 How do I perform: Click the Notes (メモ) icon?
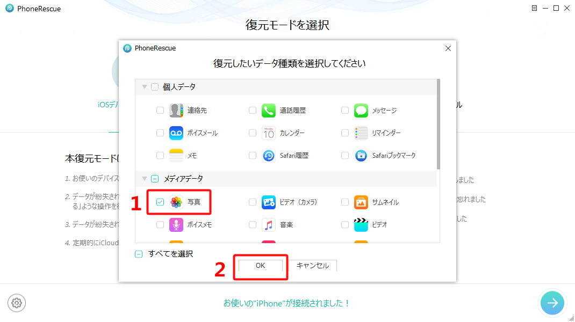click(176, 156)
